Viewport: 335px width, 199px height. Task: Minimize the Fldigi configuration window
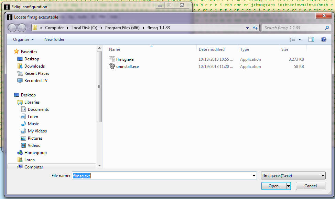pyautogui.click(x=160, y=5)
